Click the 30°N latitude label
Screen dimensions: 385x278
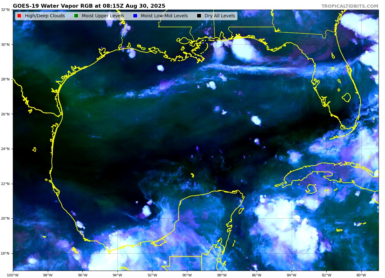click(5, 45)
